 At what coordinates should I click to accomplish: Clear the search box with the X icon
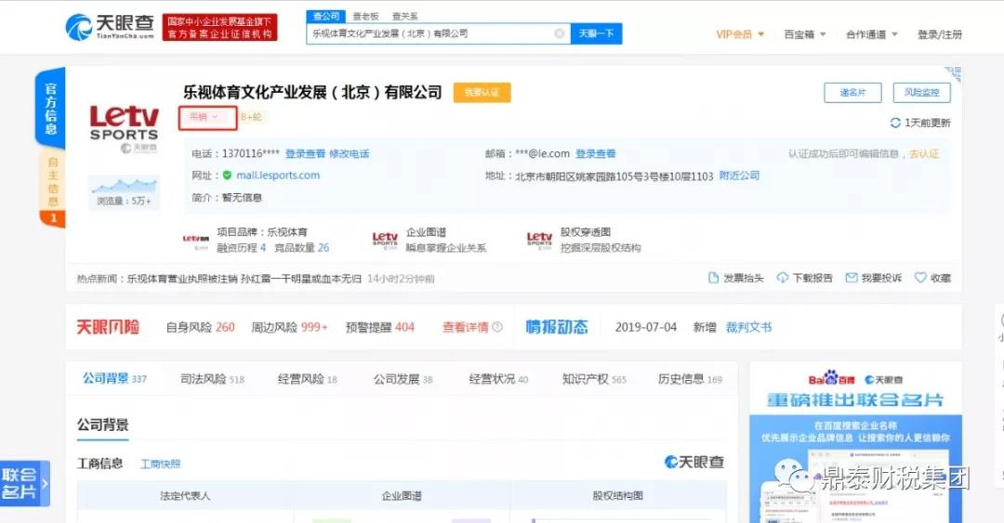(559, 33)
